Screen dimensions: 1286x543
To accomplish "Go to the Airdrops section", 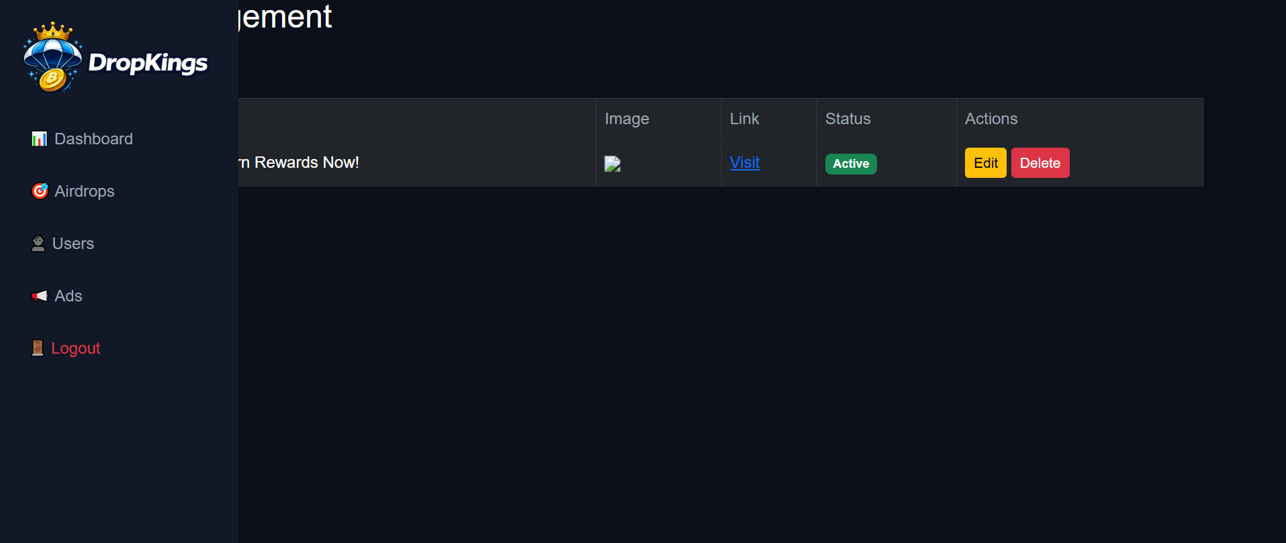I will tap(84, 191).
